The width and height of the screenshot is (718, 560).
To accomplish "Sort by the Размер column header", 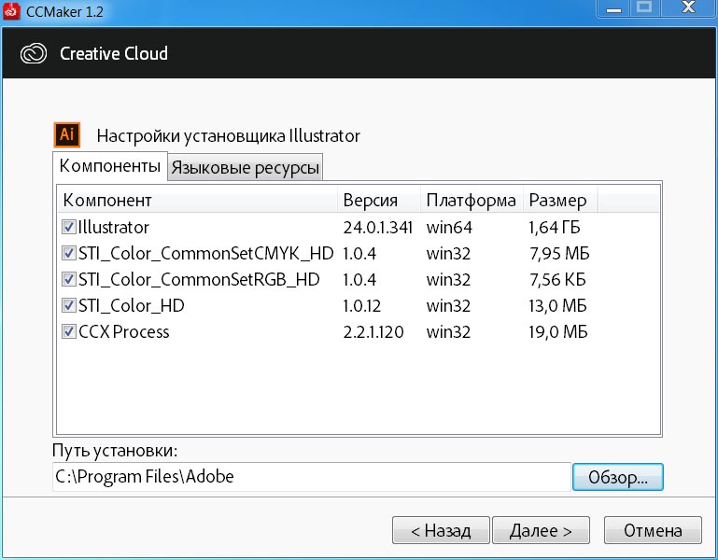I will pyautogui.click(x=560, y=200).
